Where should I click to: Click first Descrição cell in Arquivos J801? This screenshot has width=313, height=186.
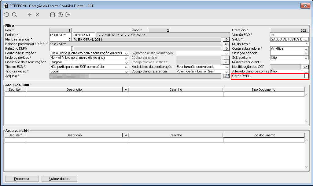[77, 140]
